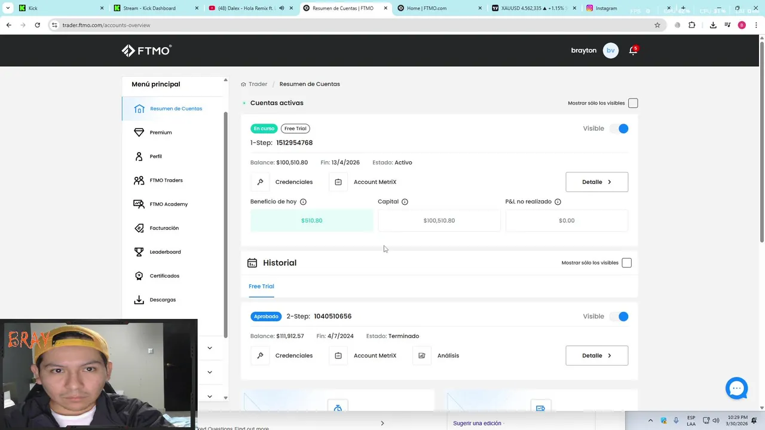Check Mostrar sólo los visibles in Cuentas activas
This screenshot has width=765, height=430.
(x=633, y=103)
